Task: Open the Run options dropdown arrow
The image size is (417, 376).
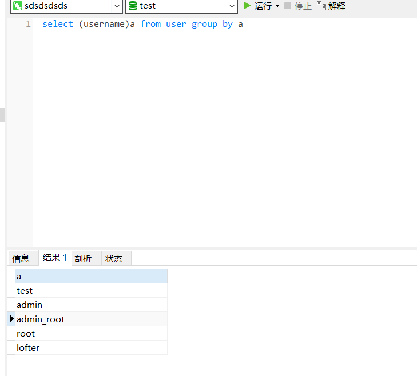Action: tap(277, 6)
